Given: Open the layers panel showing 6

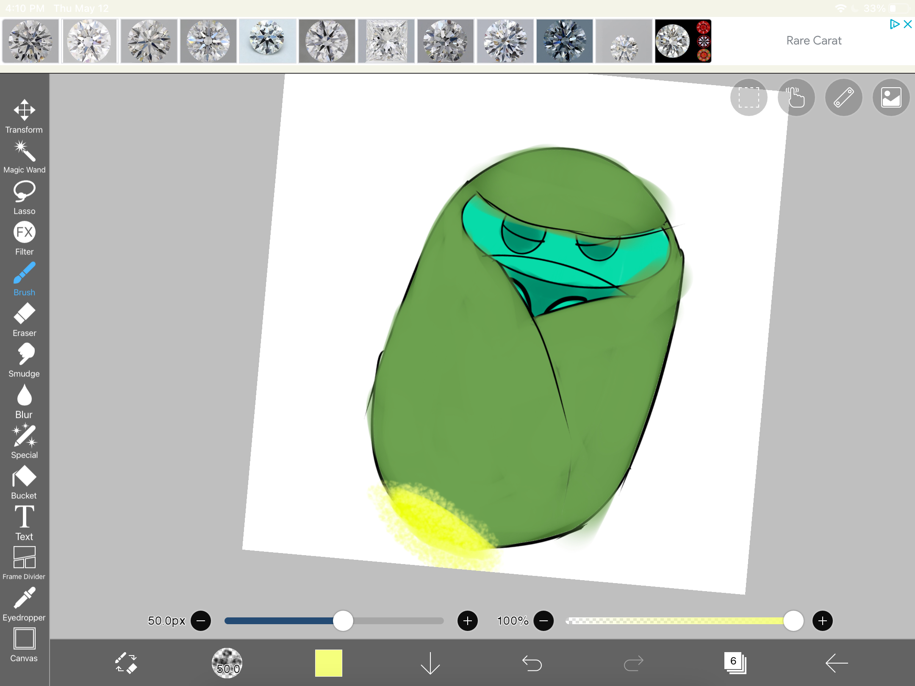Looking at the screenshot, I should coord(735,663).
